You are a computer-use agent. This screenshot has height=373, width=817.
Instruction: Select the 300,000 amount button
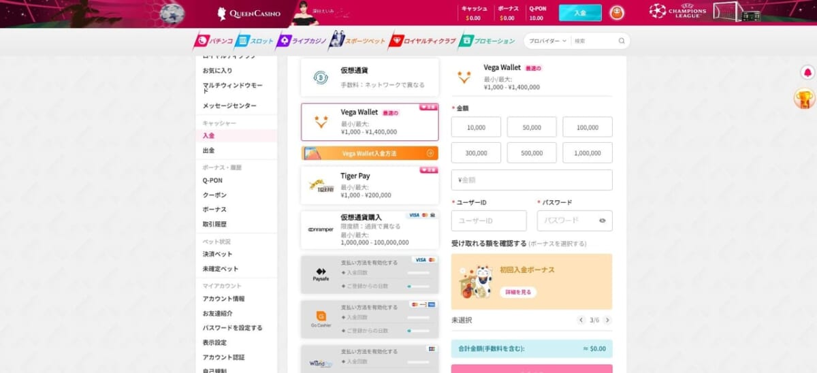[x=476, y=153]
